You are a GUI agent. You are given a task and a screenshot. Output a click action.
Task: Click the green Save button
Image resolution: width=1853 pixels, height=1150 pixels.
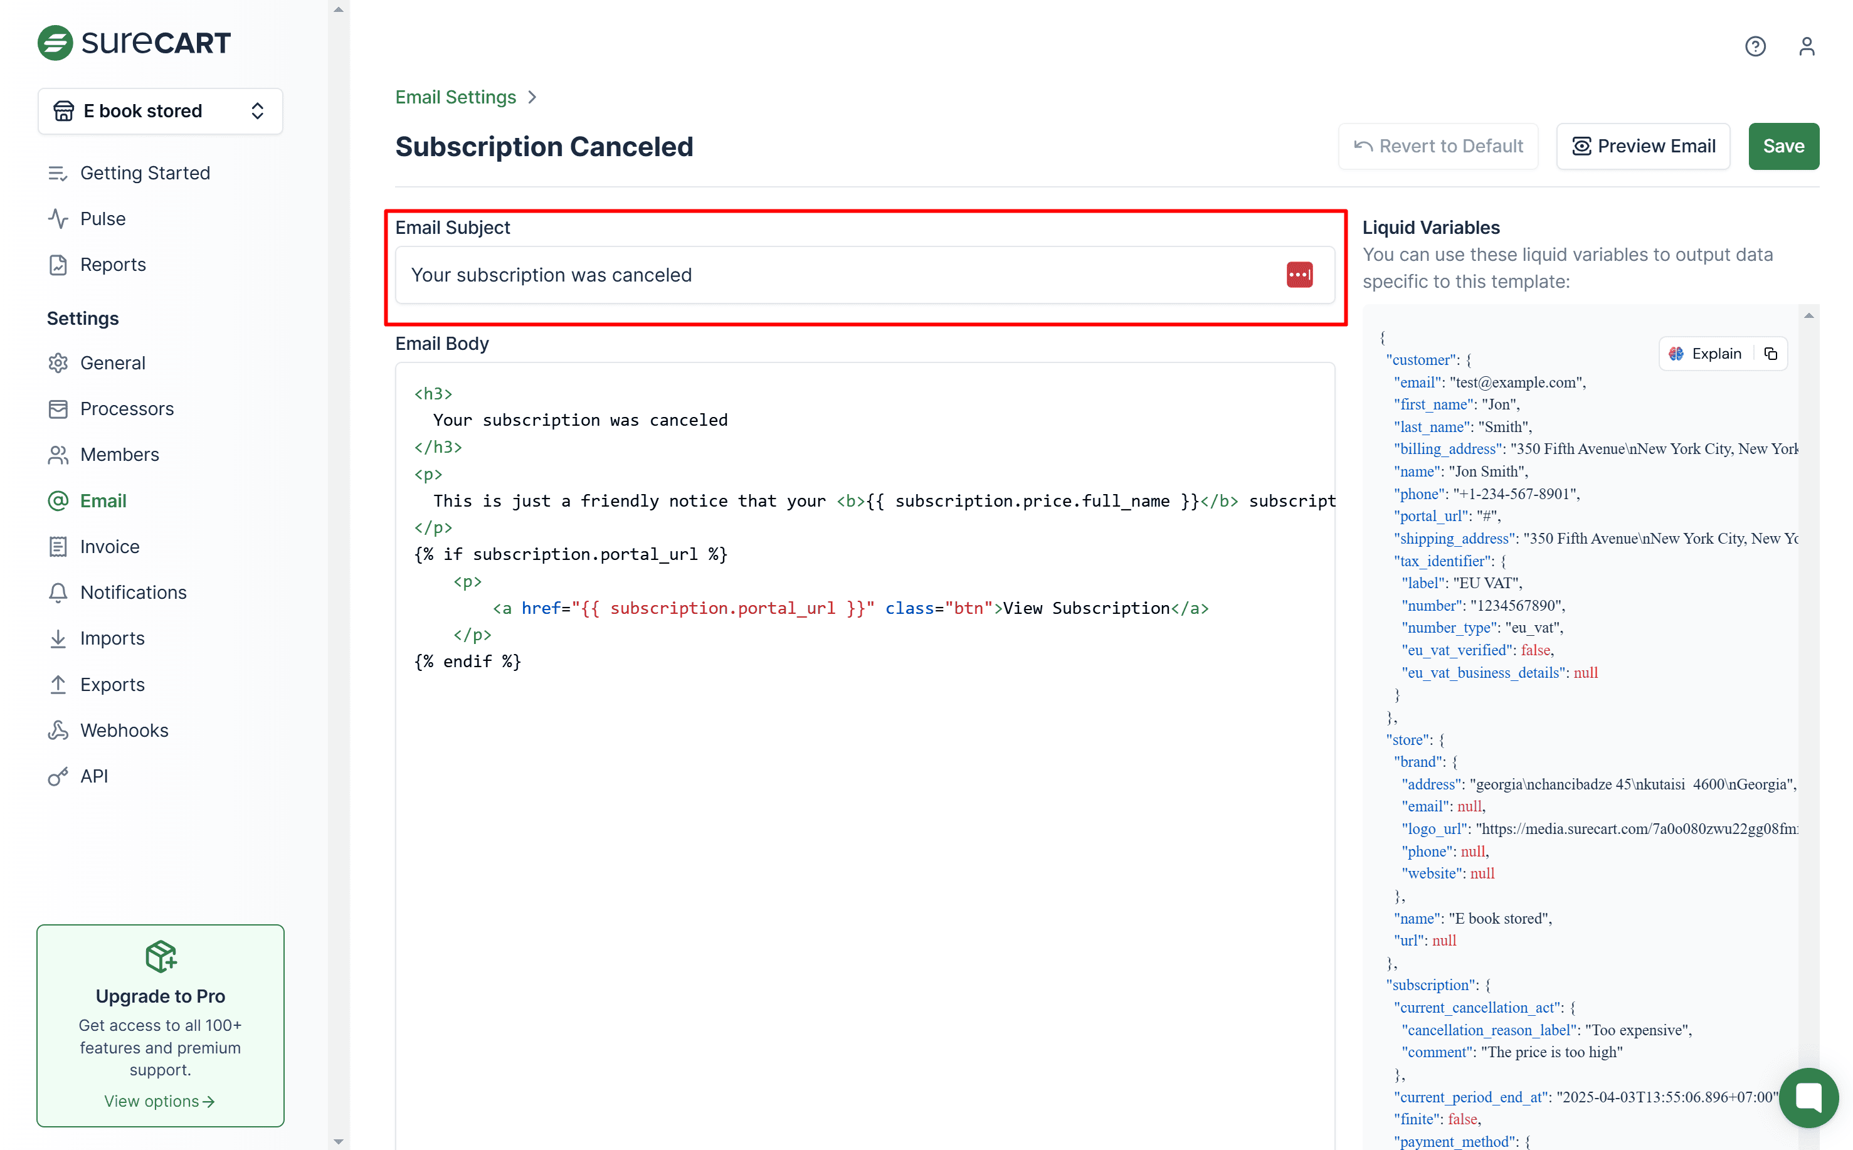tap(1783, 146)
